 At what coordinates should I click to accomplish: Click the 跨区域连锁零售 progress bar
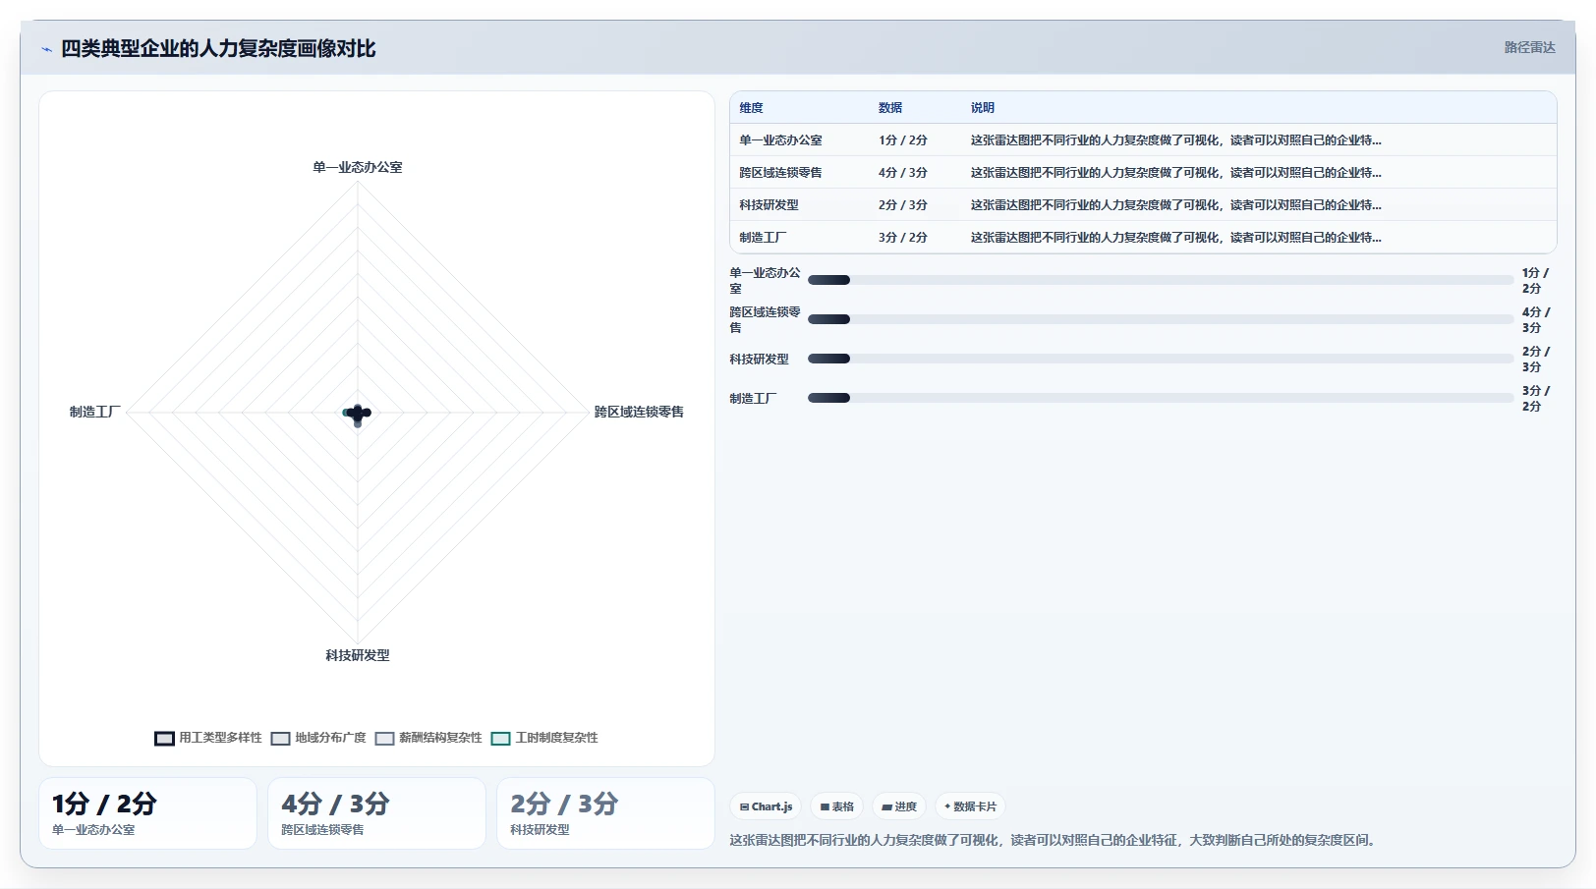[x=1161, y=319]
